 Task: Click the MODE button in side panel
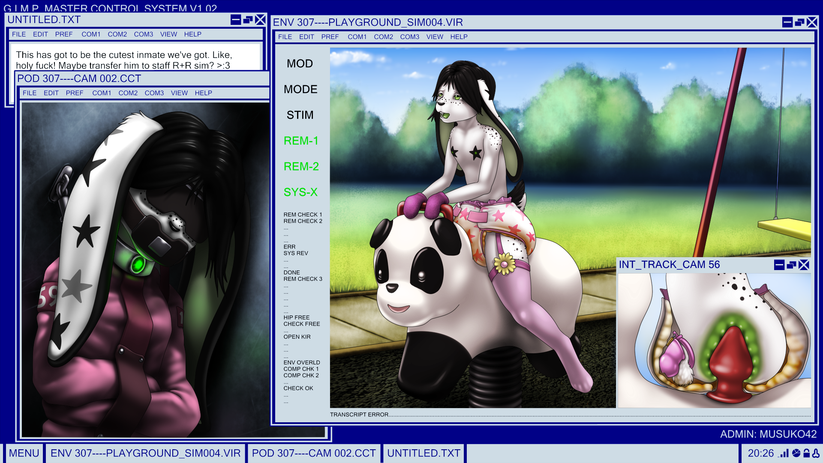pyautogui.click(x=300, y=89)
